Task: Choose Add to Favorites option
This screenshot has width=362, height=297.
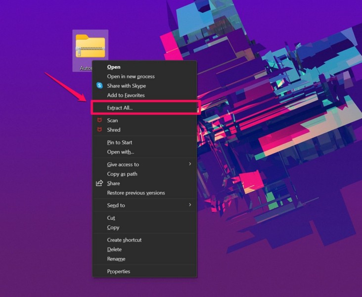Action: coord(126,95)
